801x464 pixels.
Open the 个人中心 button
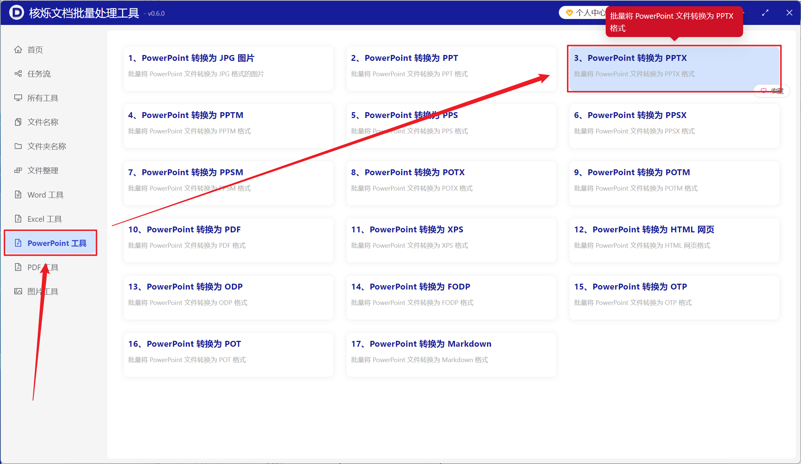[x=583, y=13]
